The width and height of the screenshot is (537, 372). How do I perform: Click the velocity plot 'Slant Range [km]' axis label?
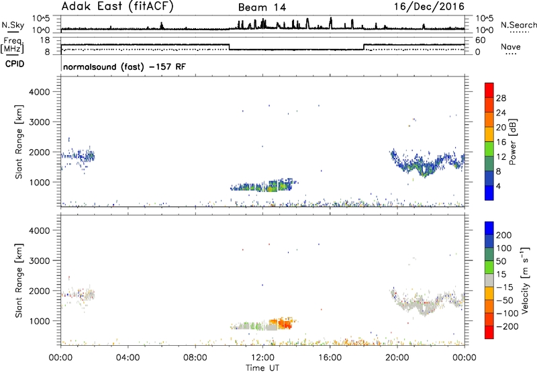pyautogui.click(x=19, y=281)
